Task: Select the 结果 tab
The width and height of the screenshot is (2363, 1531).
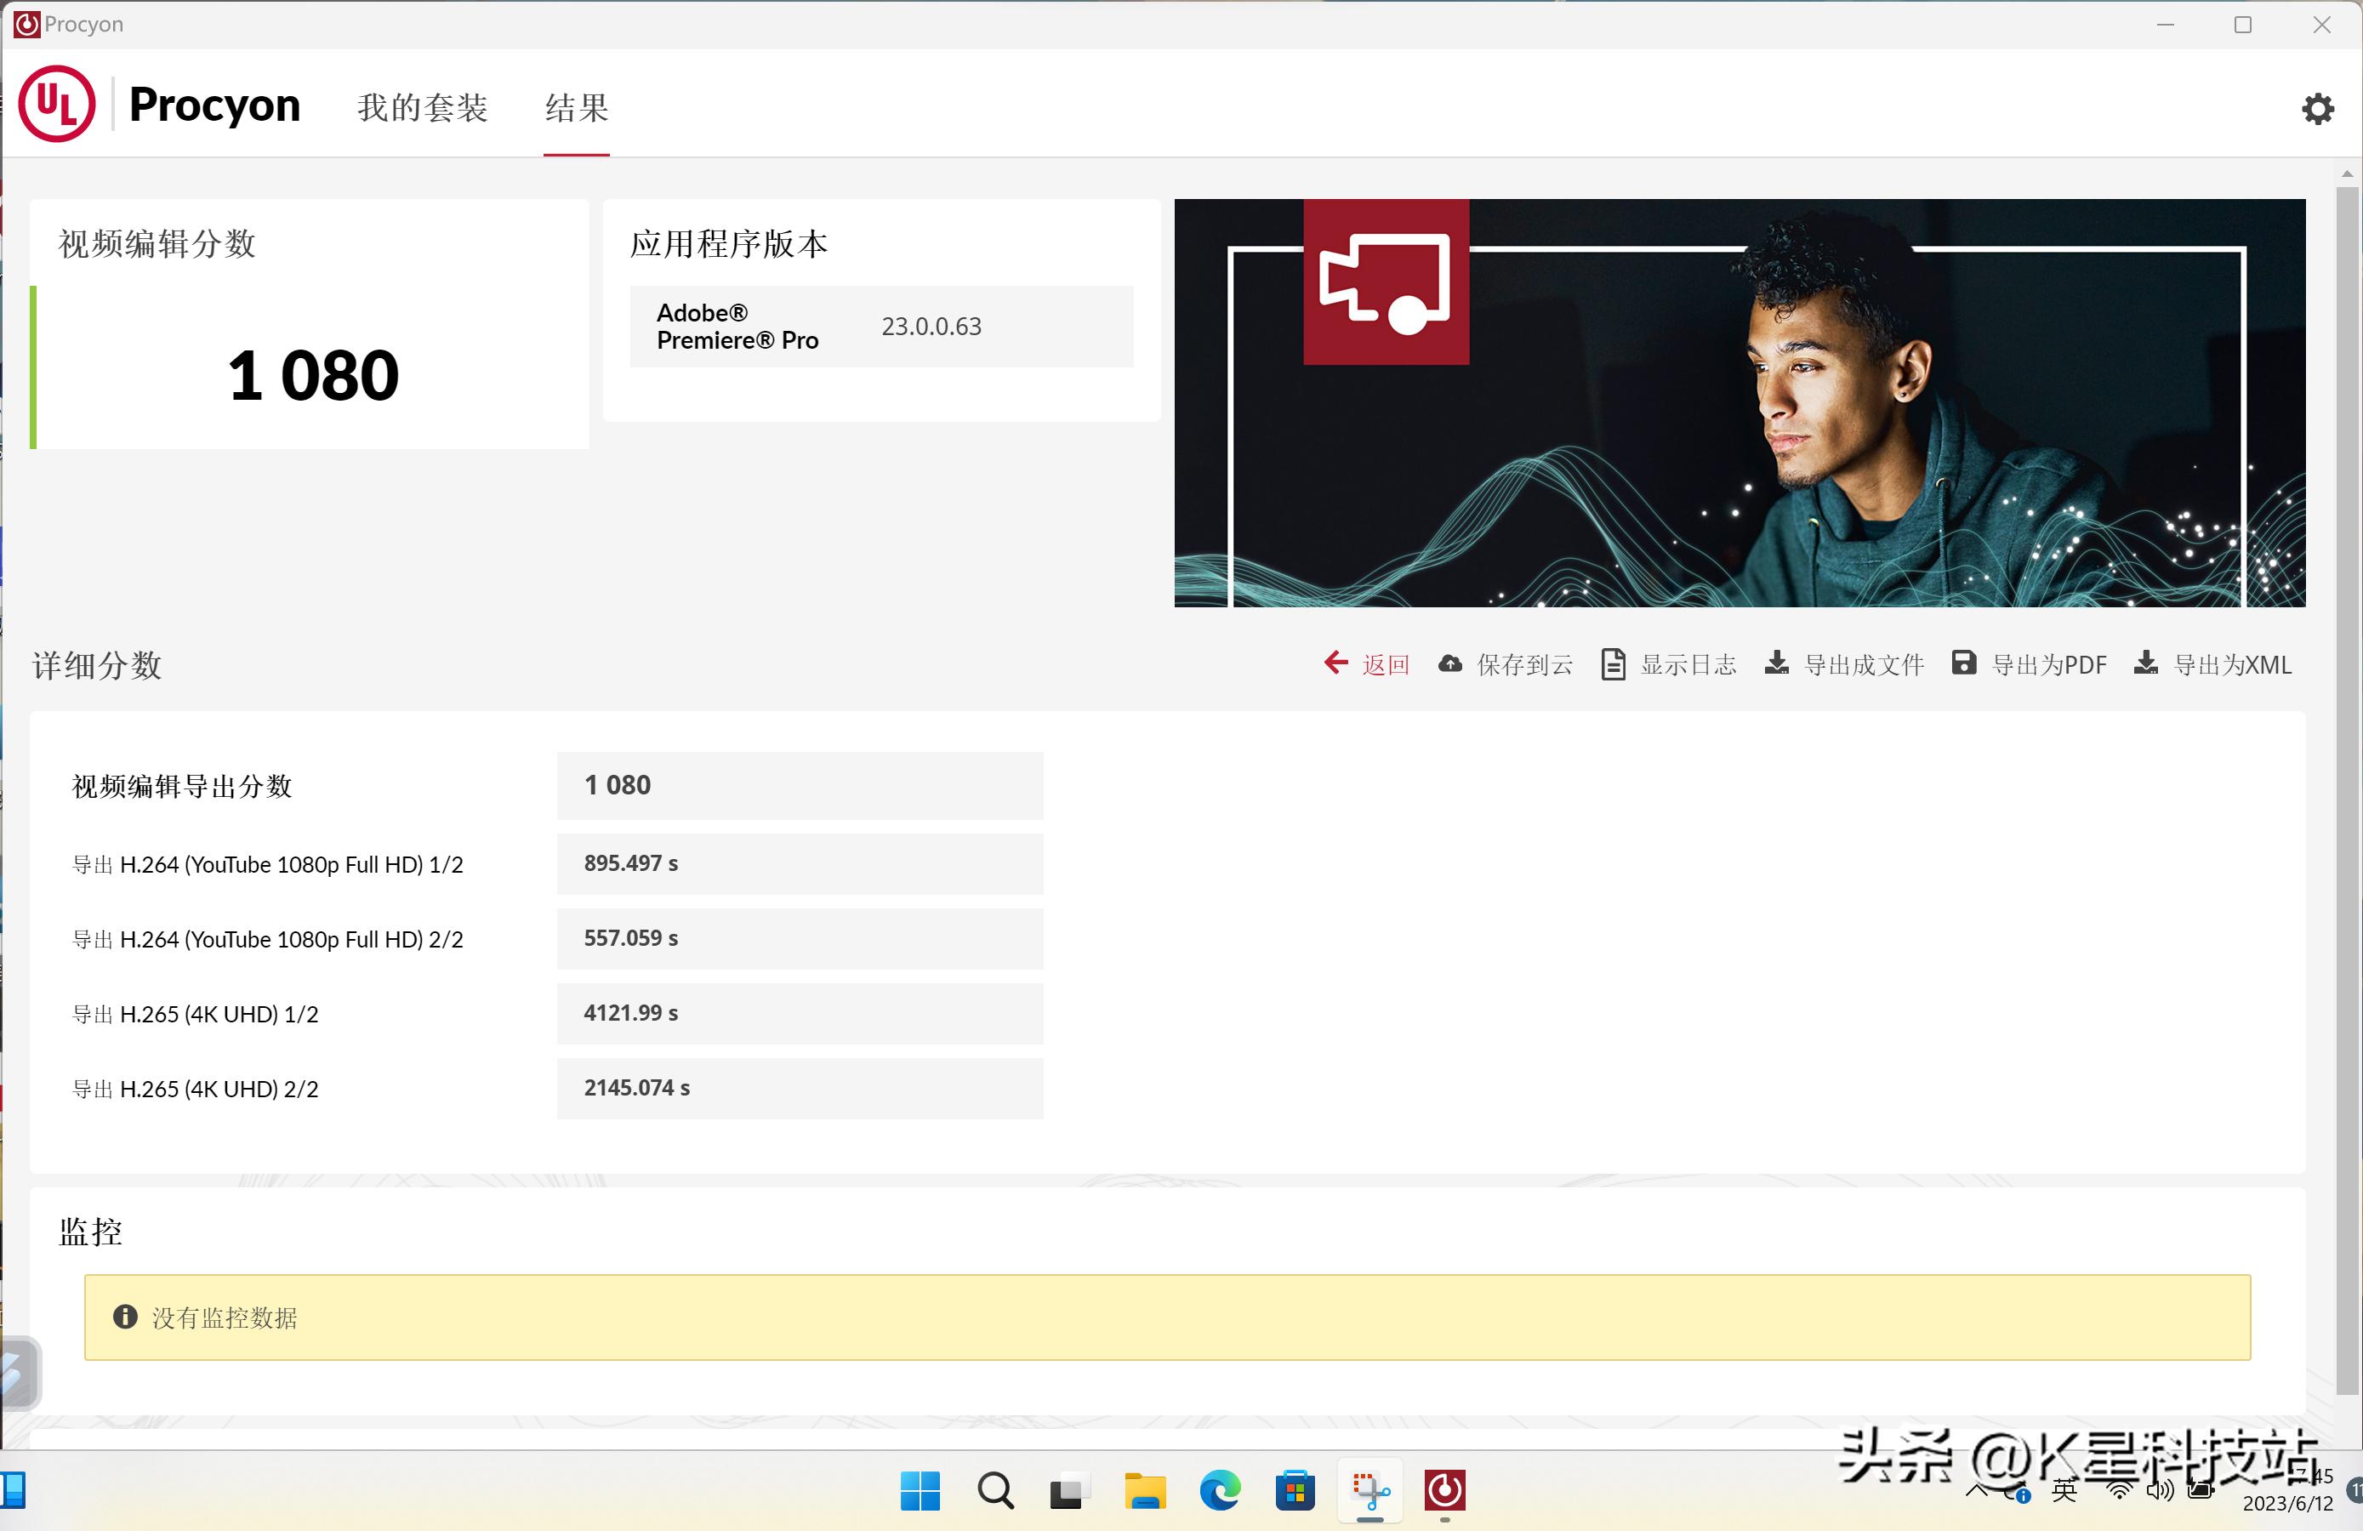Action: point(577,107)
